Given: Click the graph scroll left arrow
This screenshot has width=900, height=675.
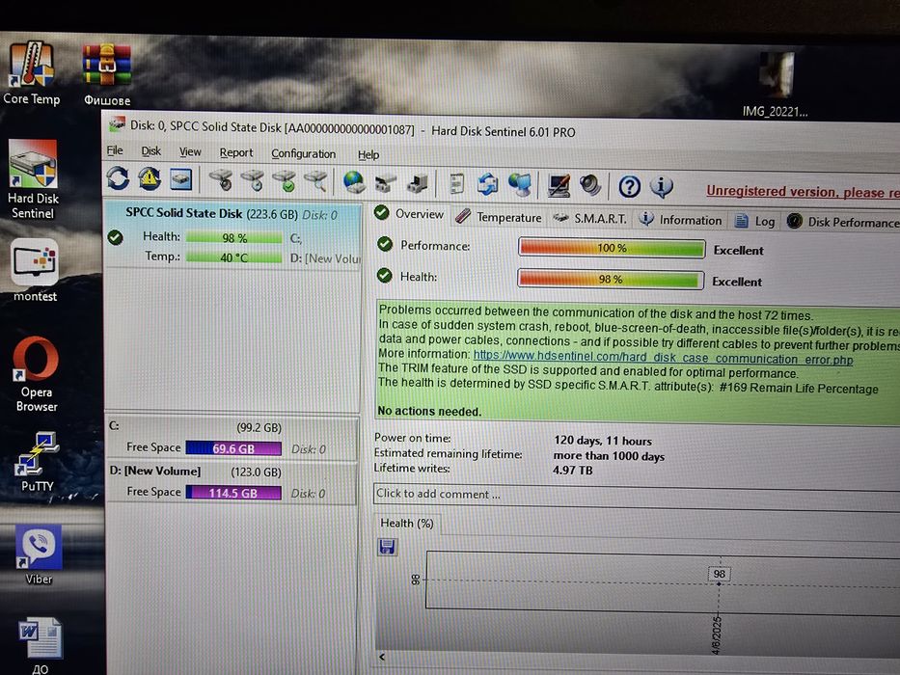Looking at the screenshot, I should [382, 657].
